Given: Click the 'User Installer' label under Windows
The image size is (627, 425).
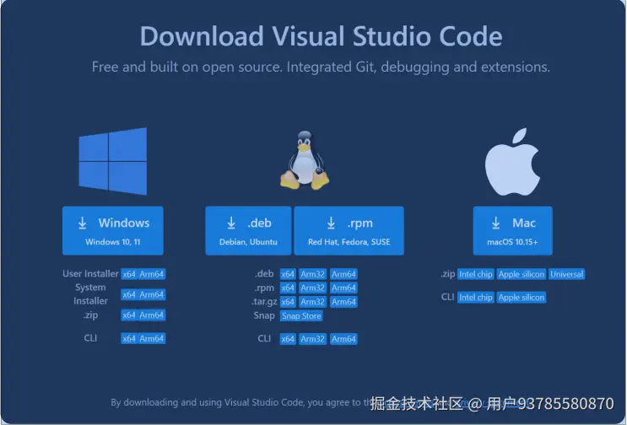Looking at the screenshot, I should click(x=90, y=273).
